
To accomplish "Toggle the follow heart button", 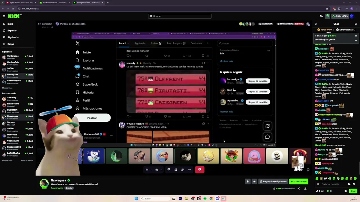I will (x=255, y=182).
